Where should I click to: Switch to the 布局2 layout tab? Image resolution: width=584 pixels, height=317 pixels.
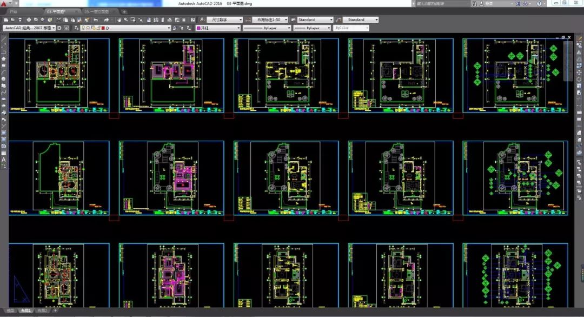pos(42,311)
